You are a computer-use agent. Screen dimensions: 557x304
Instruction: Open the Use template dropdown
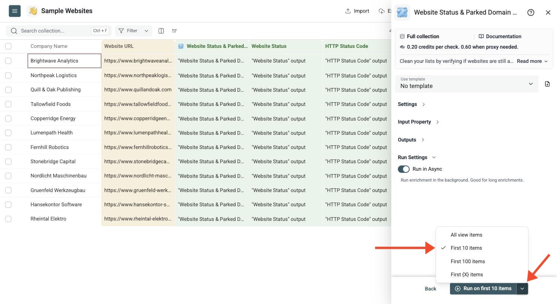[x=467, y=84]
